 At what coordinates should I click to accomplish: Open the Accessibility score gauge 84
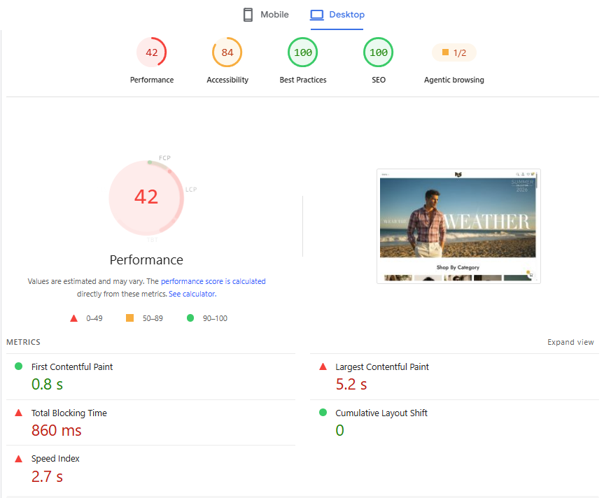pyautogui.click(x=227, y=52)
